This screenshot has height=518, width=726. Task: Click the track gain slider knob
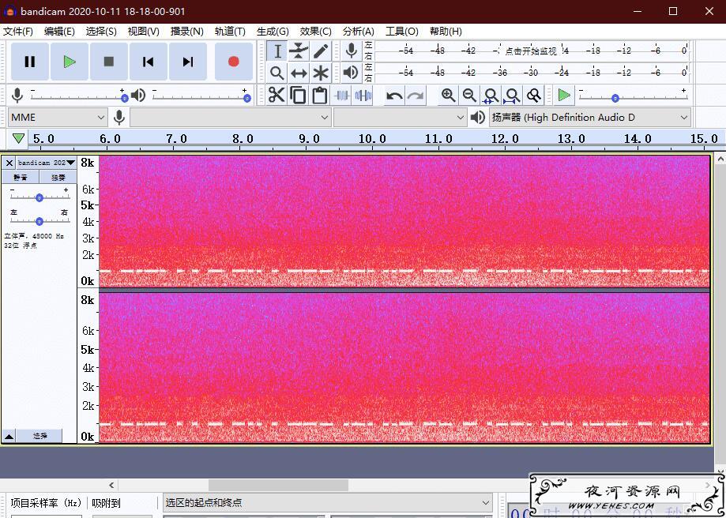pyautogui.click(x=39, y=197)
